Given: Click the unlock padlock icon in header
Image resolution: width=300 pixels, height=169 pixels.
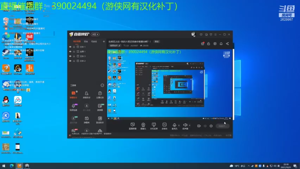Looking at the screenshot, I should [208, 44].
